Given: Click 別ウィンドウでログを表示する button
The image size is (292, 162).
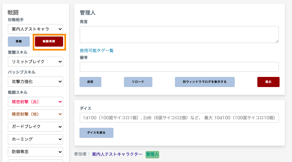Looking at the screenshot, I should click(205, 82).
